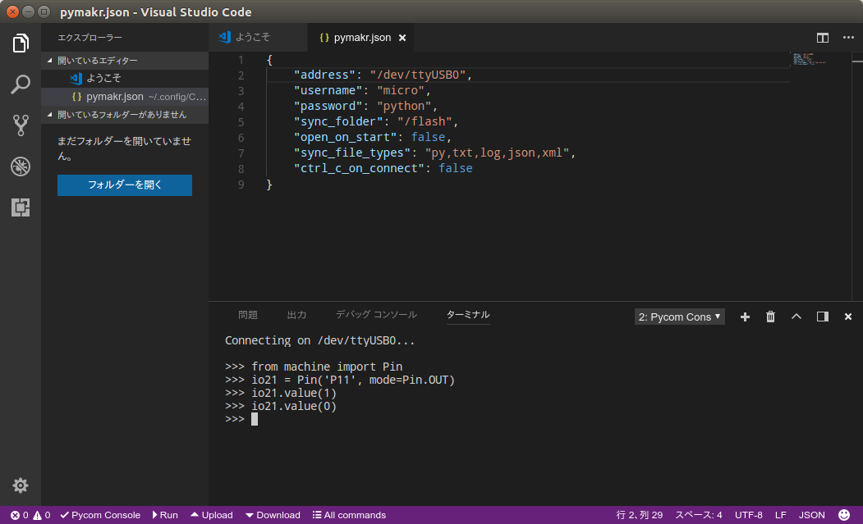Click Run in the status bar
This screenshot has width=863, height=524.
pos(165,515)
